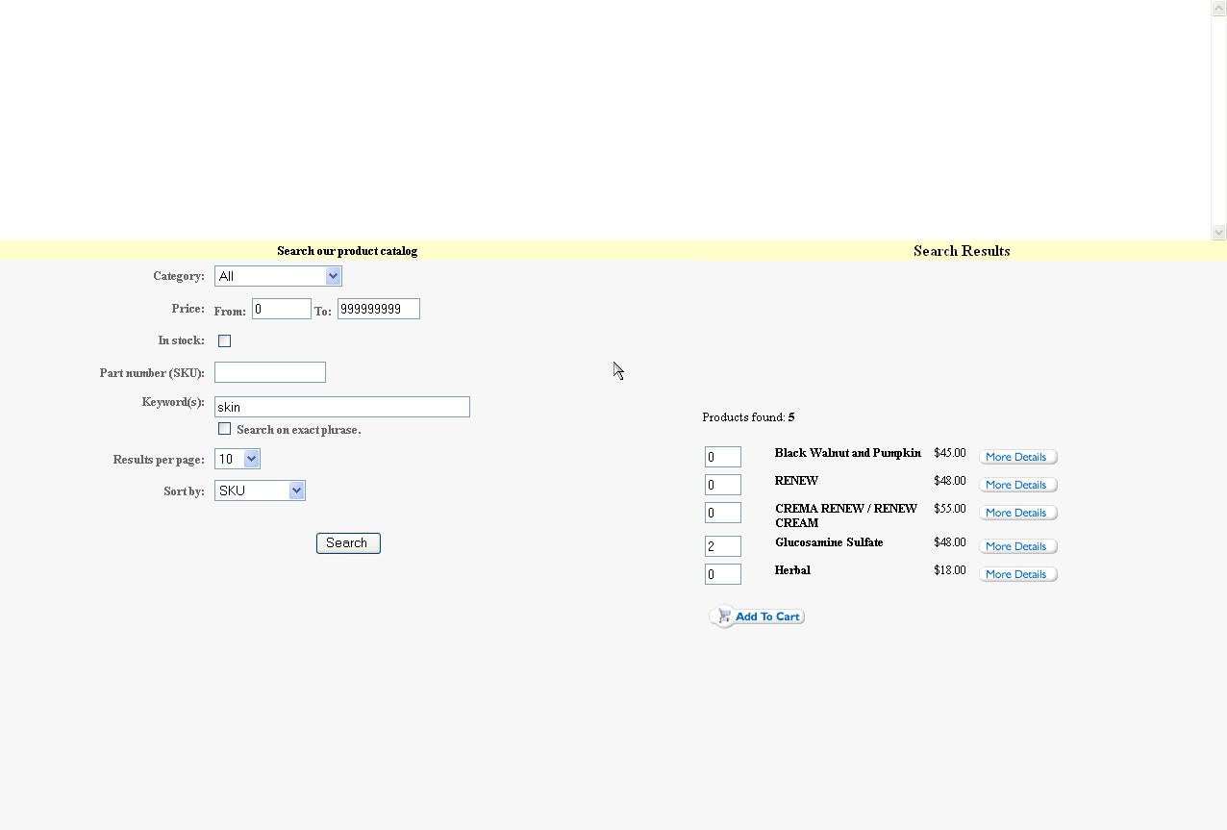Select the Price From input box
This screenshot has height=830, width=1227.
(281, 309)
